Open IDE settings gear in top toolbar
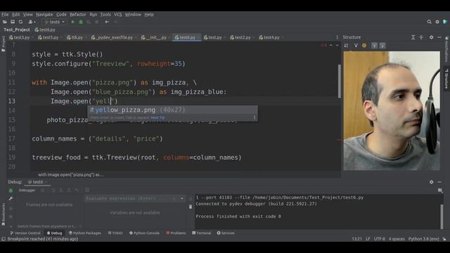This screenshot has width=450, height=253. [x=437, y=22]
